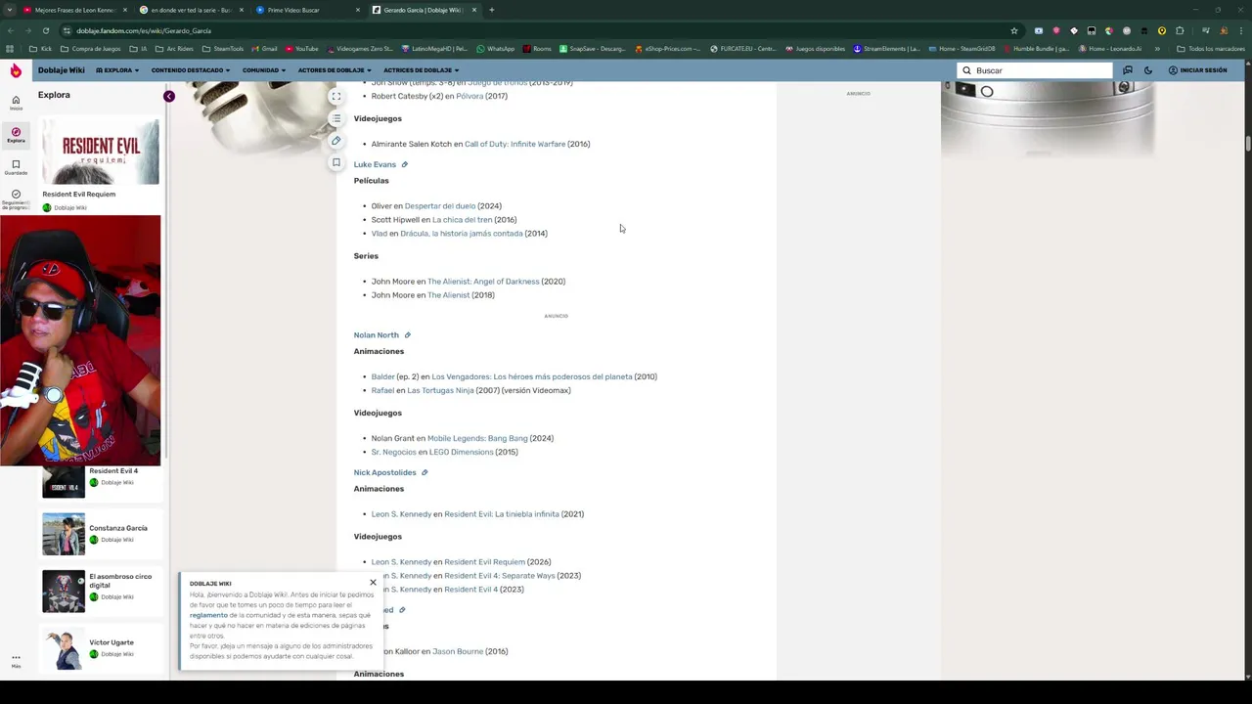The height and width of the screenshot is (704, 1252).
Task: Open Resident Evil: La tiniebla infinita link
Action: coord(502,514)
